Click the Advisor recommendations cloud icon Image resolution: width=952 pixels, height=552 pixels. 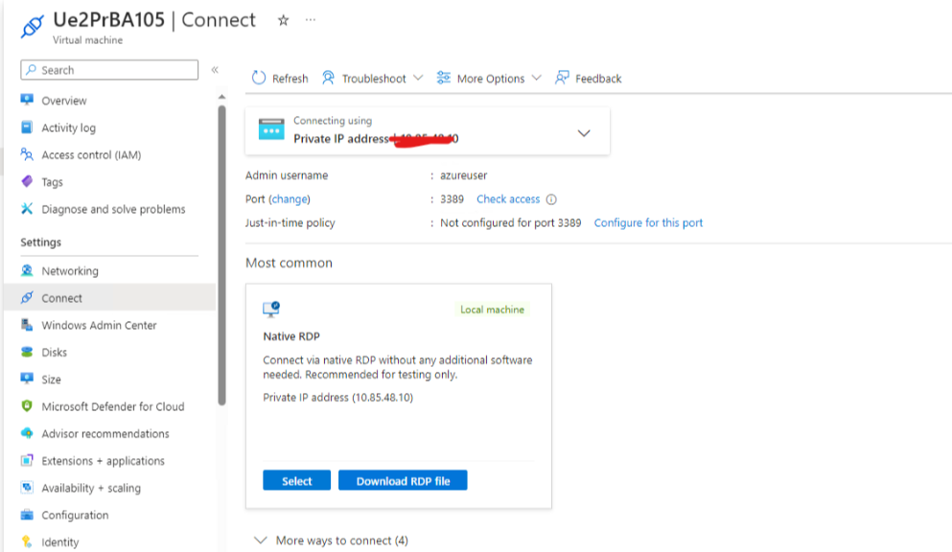tap(27, 433)
